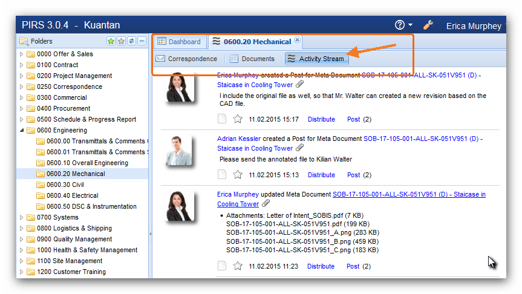Screen dimensions: 522x294
Task: Click the gray star icon in Folders header
Action: 122,41
